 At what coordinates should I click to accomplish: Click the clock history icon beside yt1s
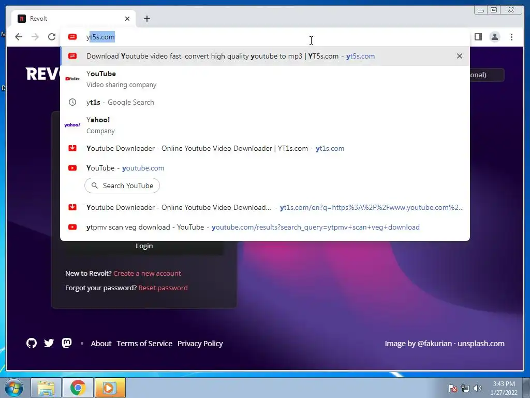click(x=72, y=102)
